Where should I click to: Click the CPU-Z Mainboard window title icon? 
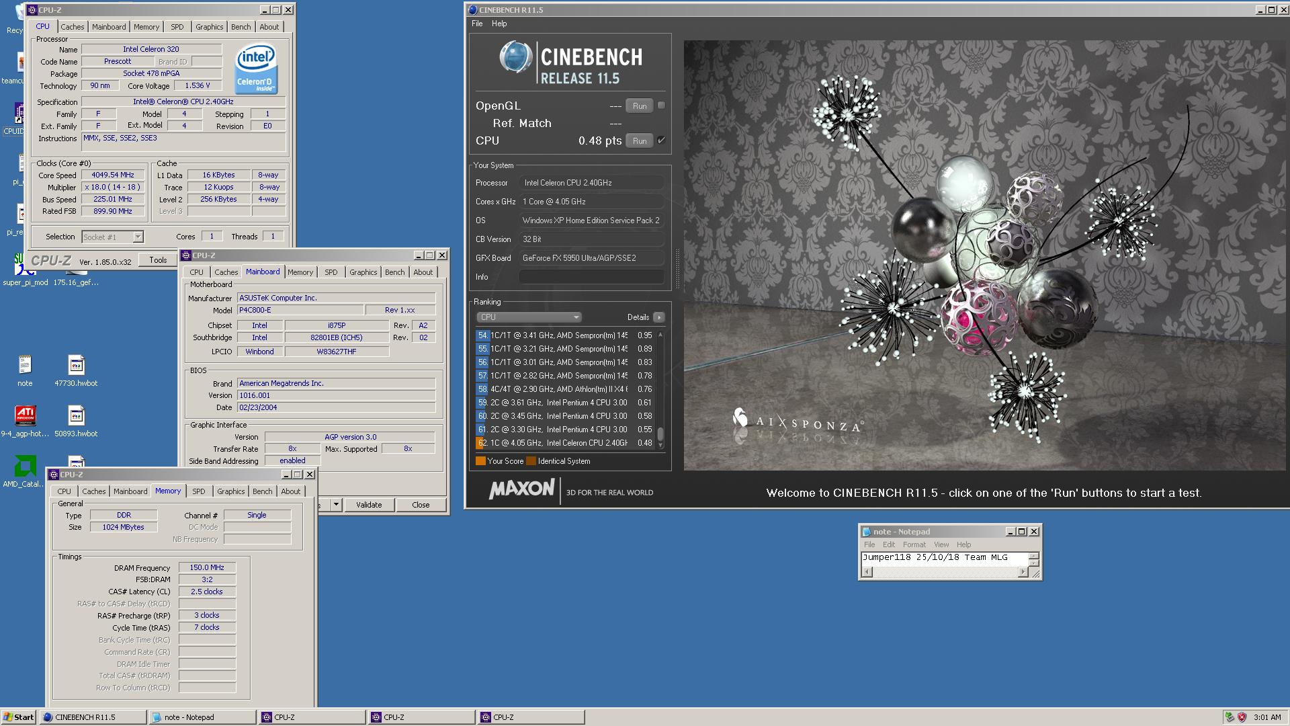[x=187, y=255]
